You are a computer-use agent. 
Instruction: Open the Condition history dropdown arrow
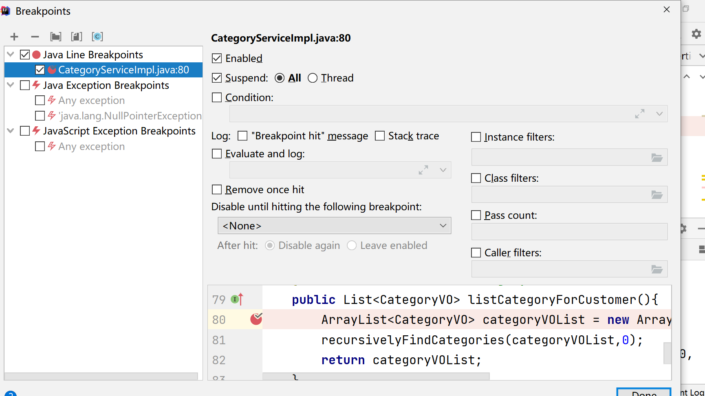click(x=659, y=114)
